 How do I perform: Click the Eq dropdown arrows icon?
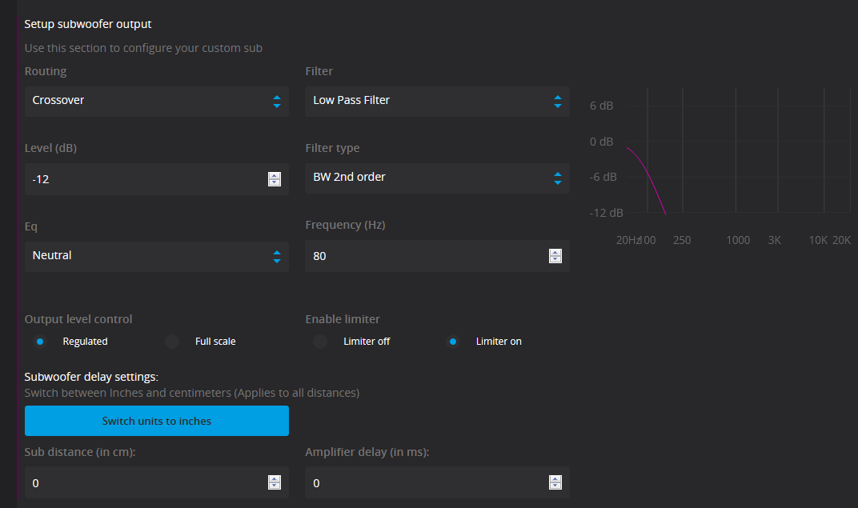(x=277, y=256)
